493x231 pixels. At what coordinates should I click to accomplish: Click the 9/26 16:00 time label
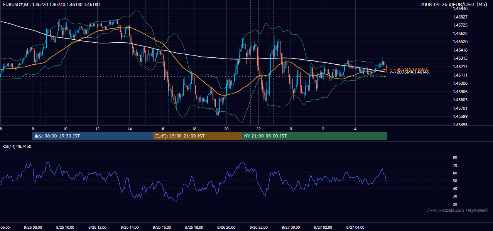point(162,228)
